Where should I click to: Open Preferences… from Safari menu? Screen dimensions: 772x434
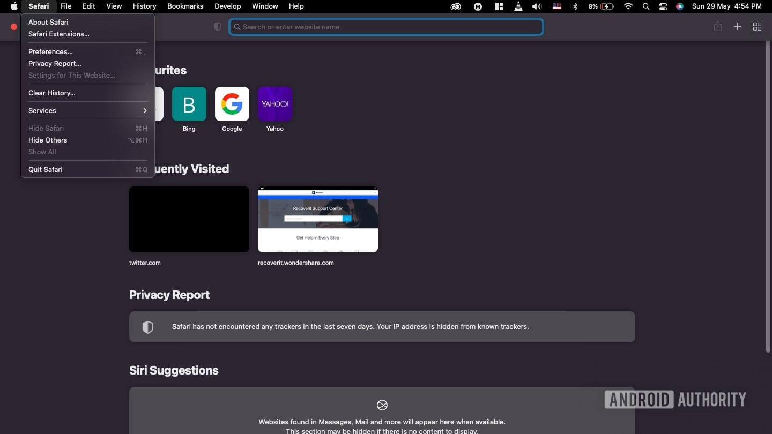tap(88, 51)
